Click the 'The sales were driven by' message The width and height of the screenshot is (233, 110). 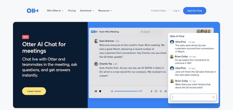(194, 48)
